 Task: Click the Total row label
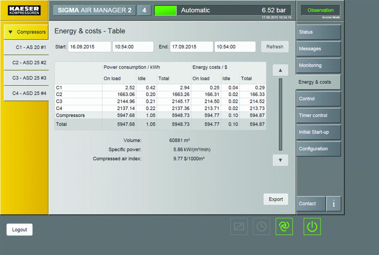click(61, 124)
